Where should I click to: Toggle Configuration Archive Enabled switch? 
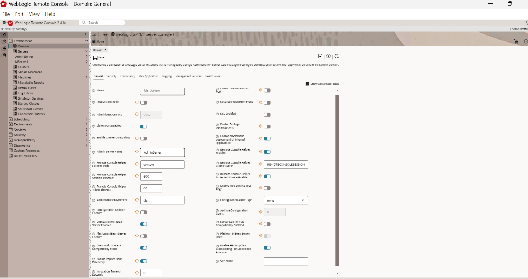click(x=143, y=212)
